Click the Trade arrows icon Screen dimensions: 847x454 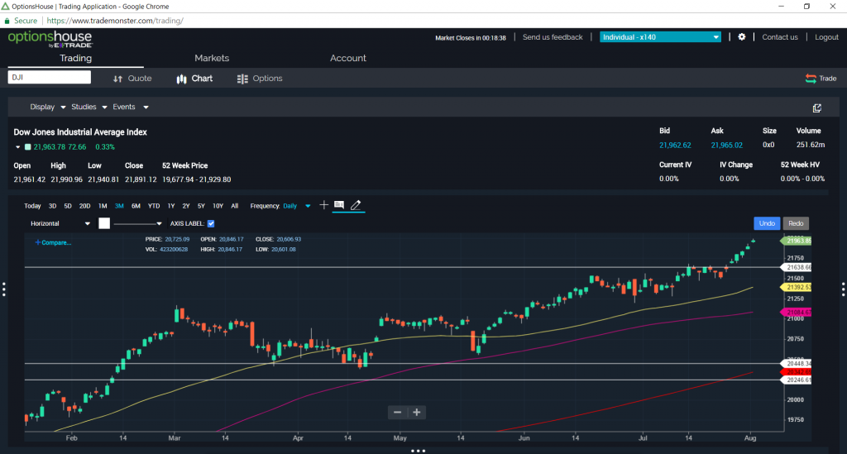click(811, 79)
